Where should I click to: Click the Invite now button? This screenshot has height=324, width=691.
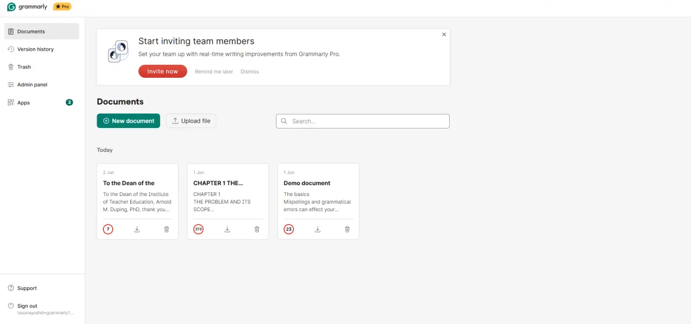point(162,71)
